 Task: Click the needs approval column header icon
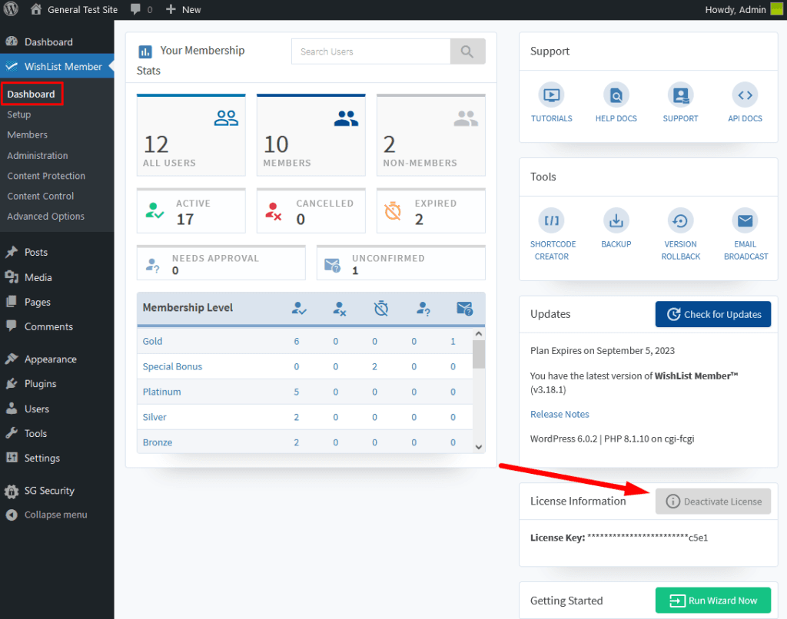pyautogui.click(x=423, y=309)
